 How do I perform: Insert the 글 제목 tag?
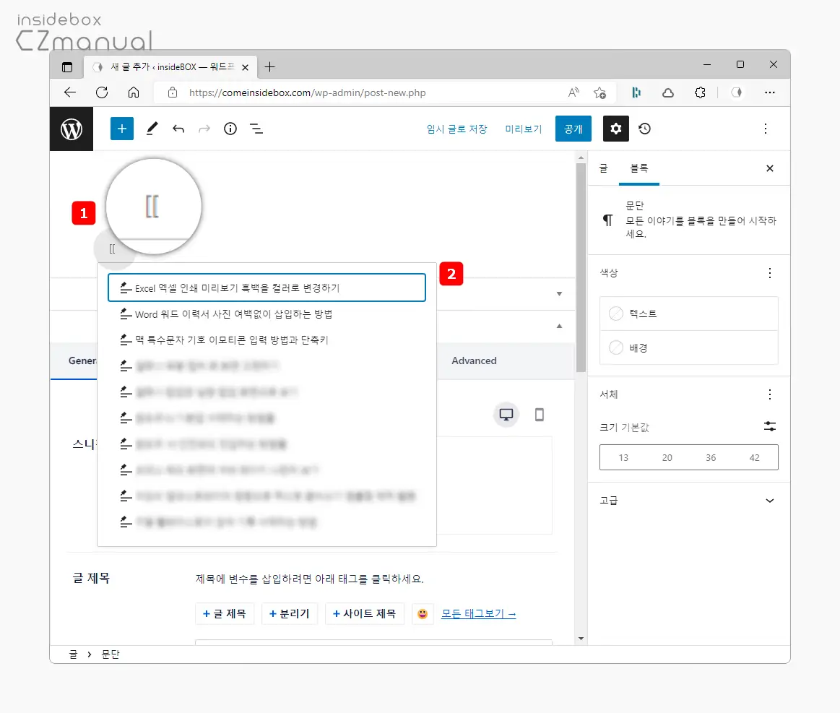(x=225, y=614)
